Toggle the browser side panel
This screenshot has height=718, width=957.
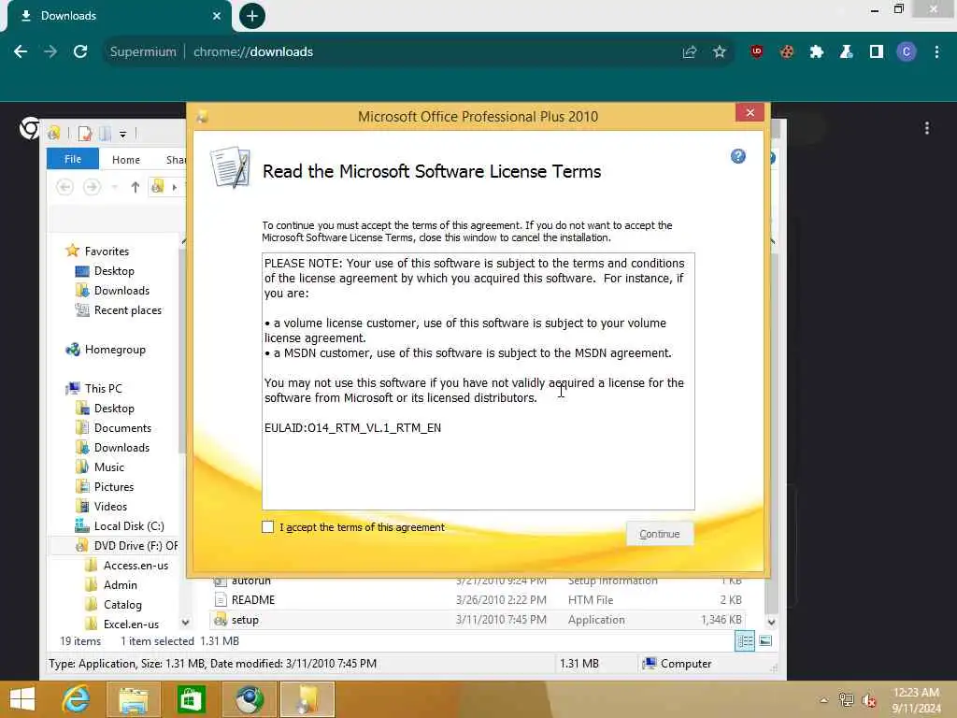[877, 52]
